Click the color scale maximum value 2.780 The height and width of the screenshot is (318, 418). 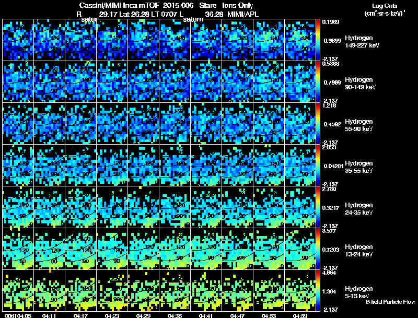coord(329,190)
